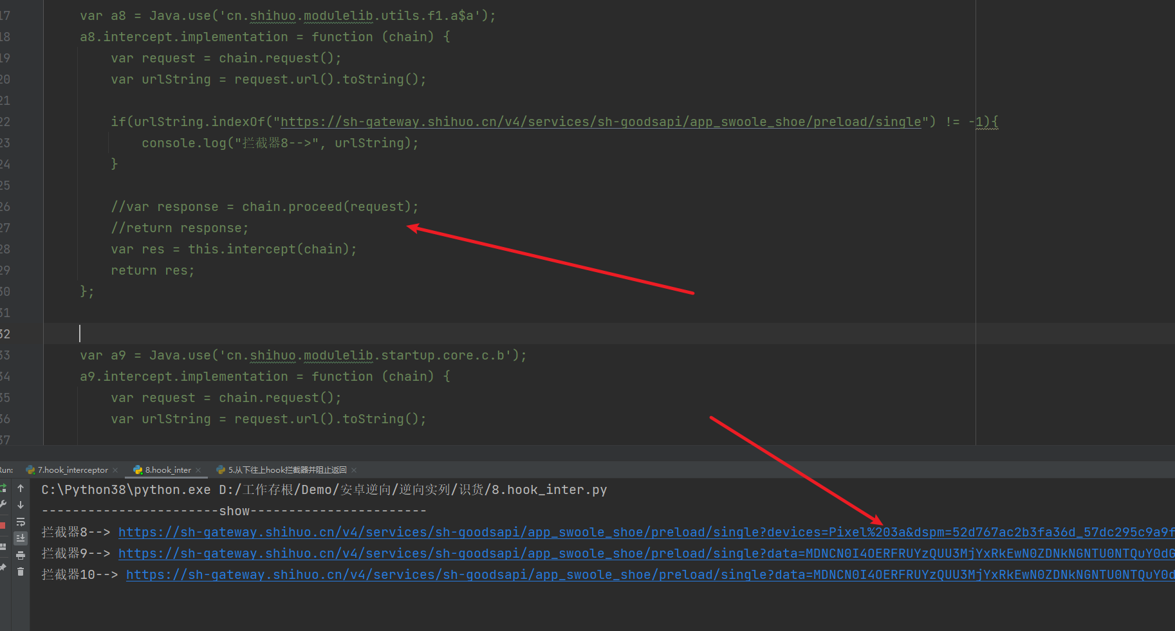Click commented line '//return response;'
This screenshot has height=631, width=1175.
[x=180, y=228]
